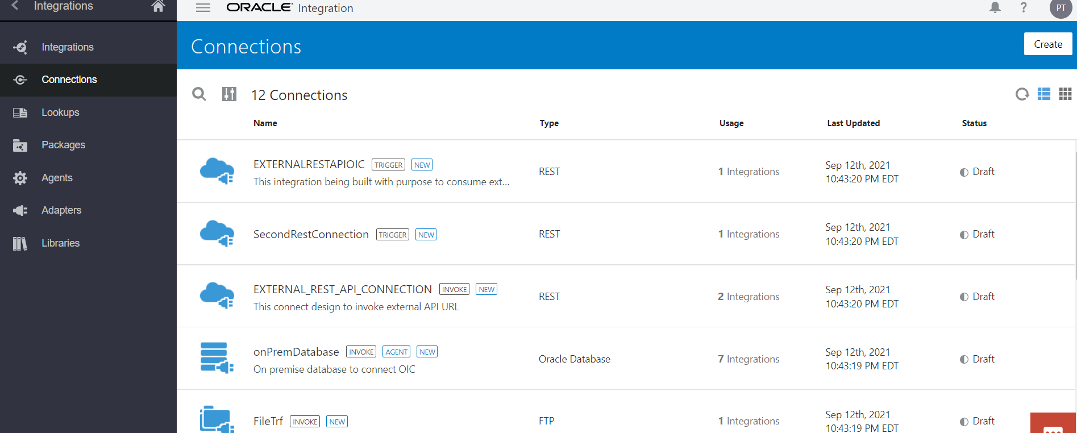
Task: Click the Integrations sidebar header title
Action: pyautogui.click(x=64, y=6)
